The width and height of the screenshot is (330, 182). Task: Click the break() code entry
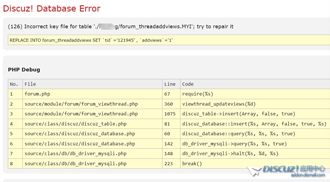coord(192,164)
